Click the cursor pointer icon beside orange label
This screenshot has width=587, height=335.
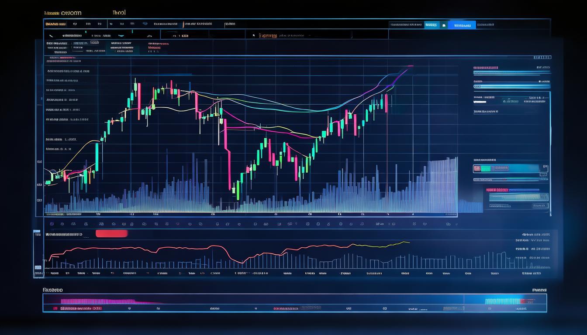coord(254,35)
